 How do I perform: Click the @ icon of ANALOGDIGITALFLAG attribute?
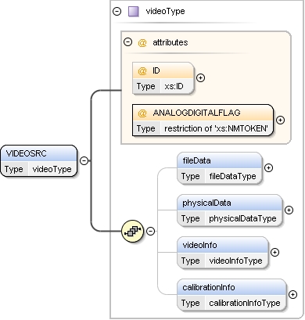pos(142,113)
